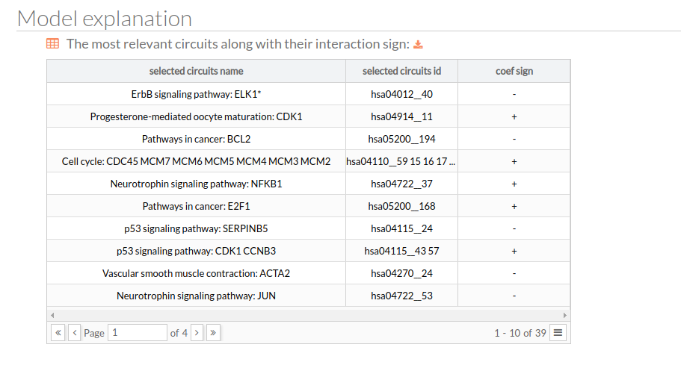Select the ErbB signaling pathway: ELK1* row
Image resolution: width=681 pixels, height=368 pixels.
point(309,94)
